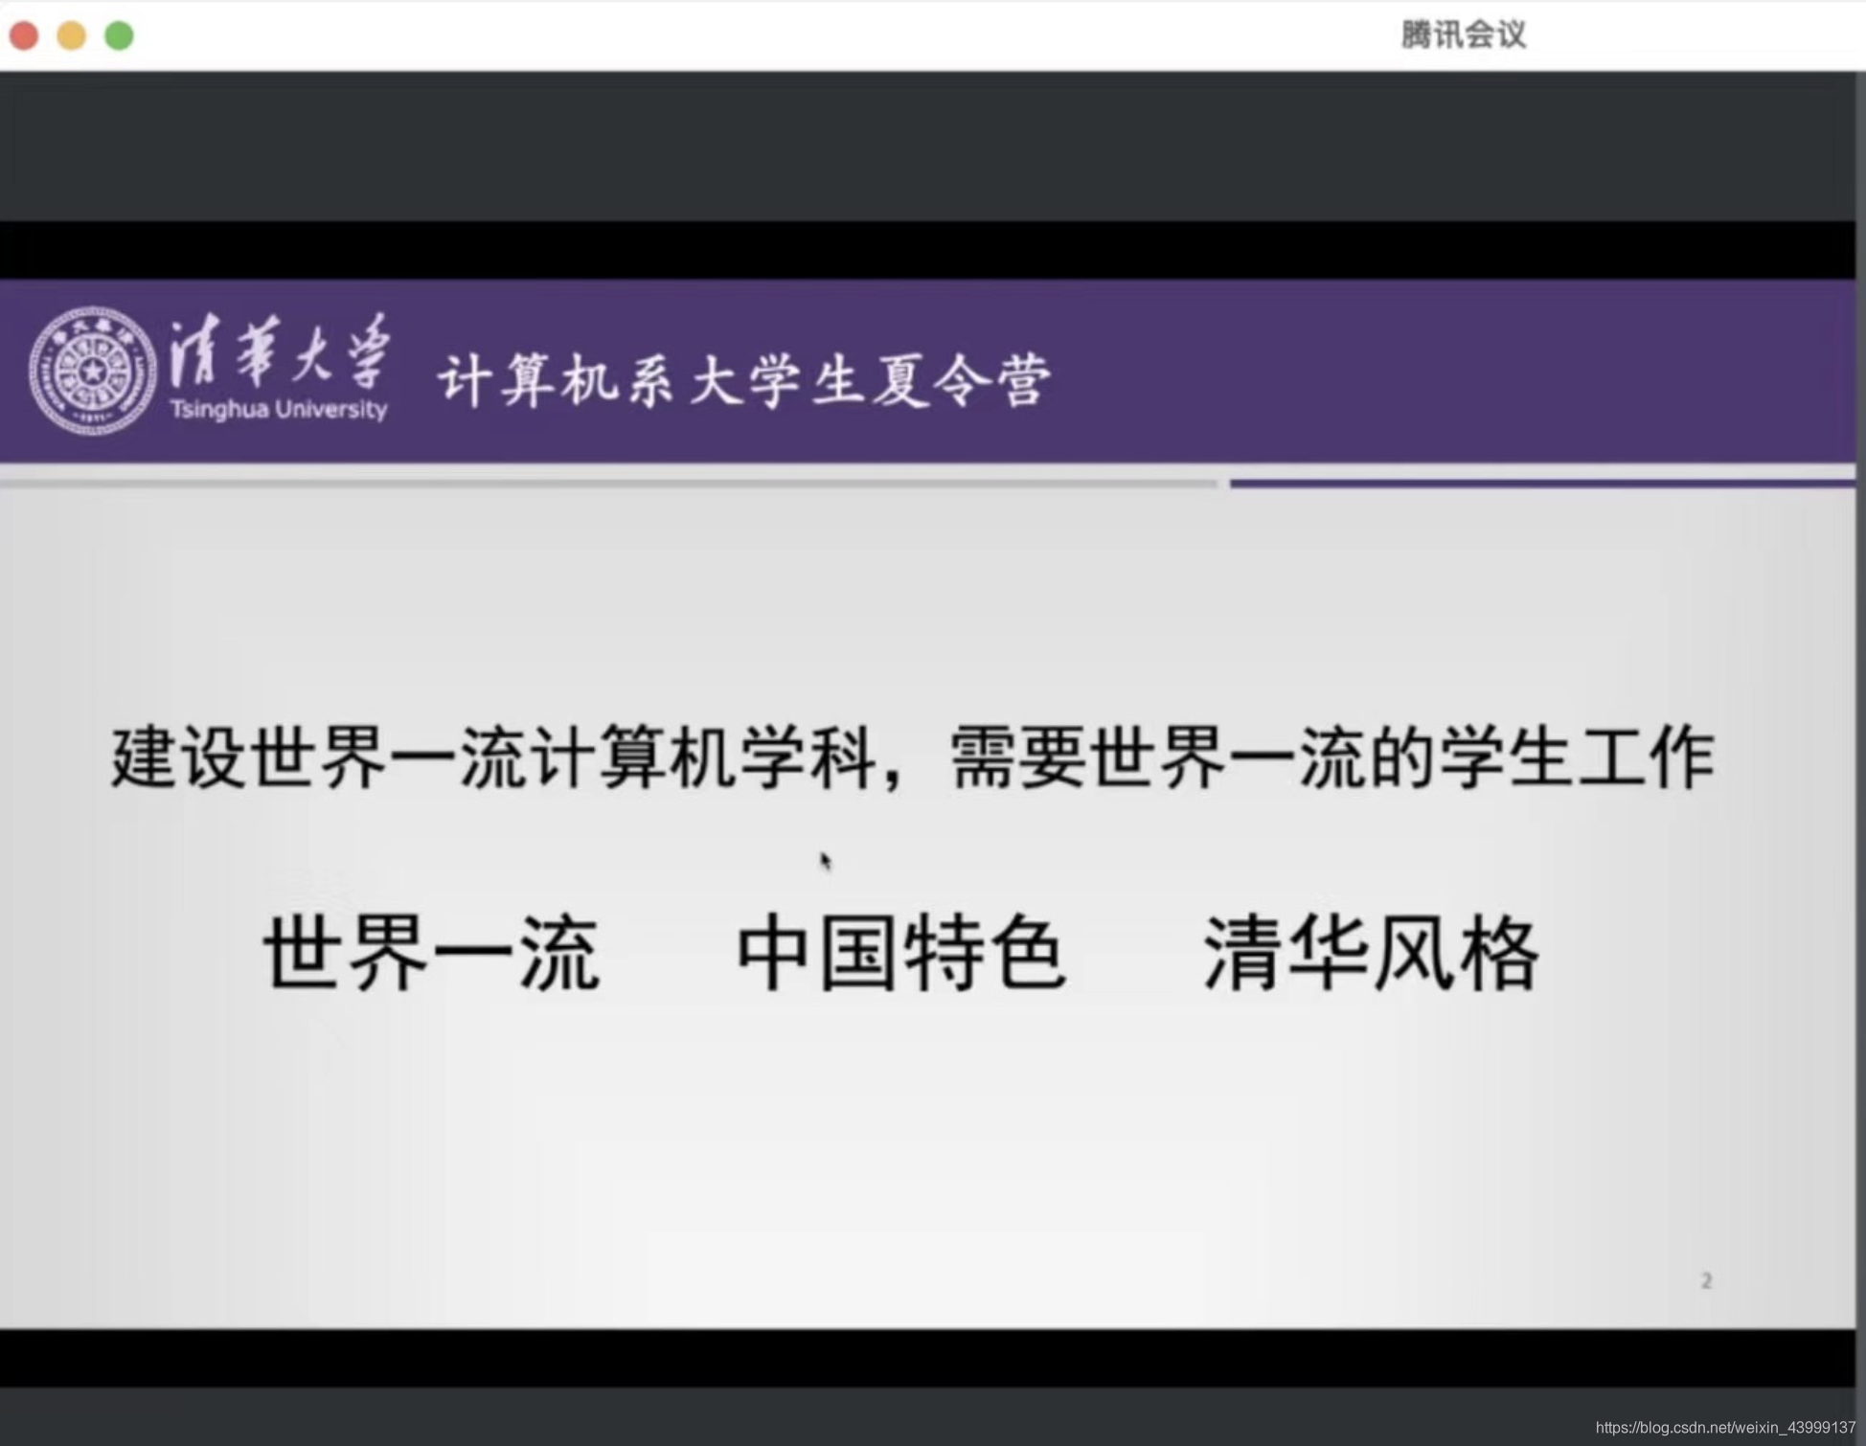Click the purple accent line below the header
Screen dimensions: 1866x1446
pyautogui.click(x=1542, y=484)
